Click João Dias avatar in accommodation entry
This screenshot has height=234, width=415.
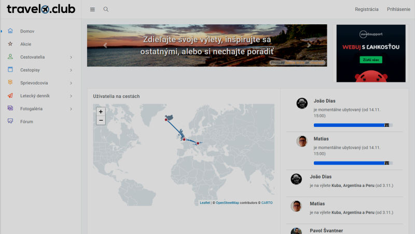click(302, 103)
